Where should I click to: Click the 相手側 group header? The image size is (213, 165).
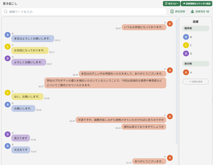pyautogui.click(x=196, y=28)
